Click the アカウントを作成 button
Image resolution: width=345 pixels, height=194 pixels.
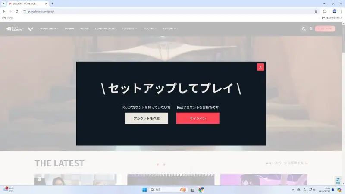coord(147,118)
